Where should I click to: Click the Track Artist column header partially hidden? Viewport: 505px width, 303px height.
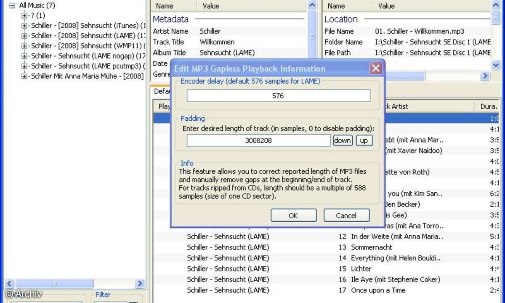pos(430,106)
